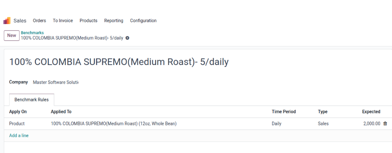Change the Apply On value Product
The height and width of the screenshot is (153, 392).
(x=17, y=124)
